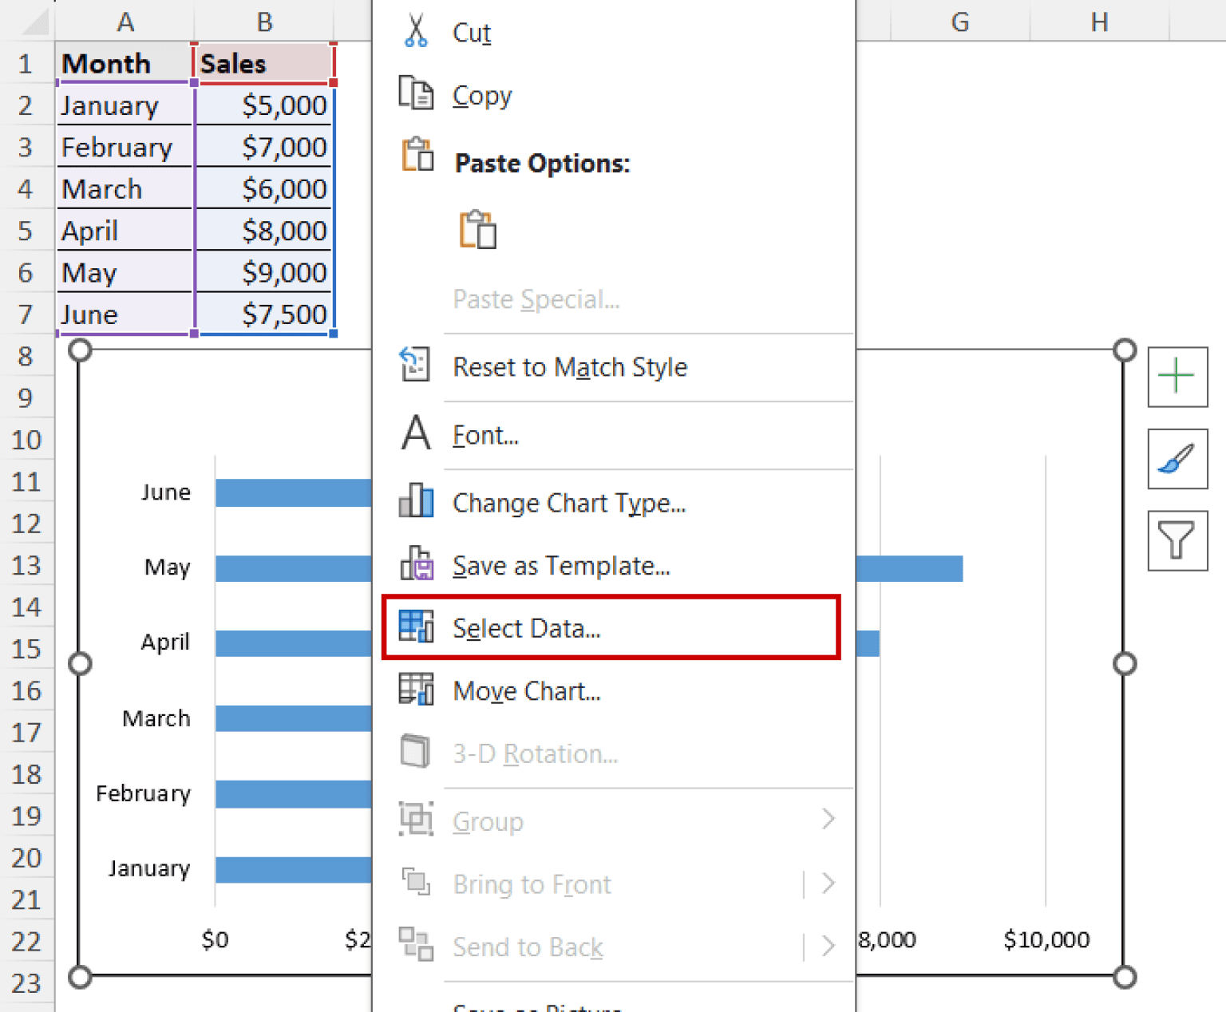This screenshot has width=1226, height=1012.
Task: Click the Move Chart icon
Action: point(414,690)
